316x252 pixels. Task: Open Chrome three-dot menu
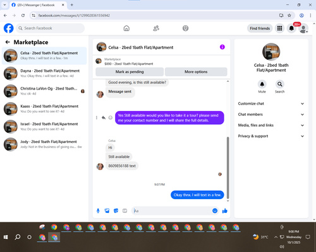[x=310, y=15]
